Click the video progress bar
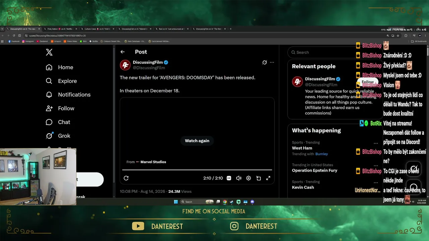Screen dimensions: 429x241 click(197, 170)
